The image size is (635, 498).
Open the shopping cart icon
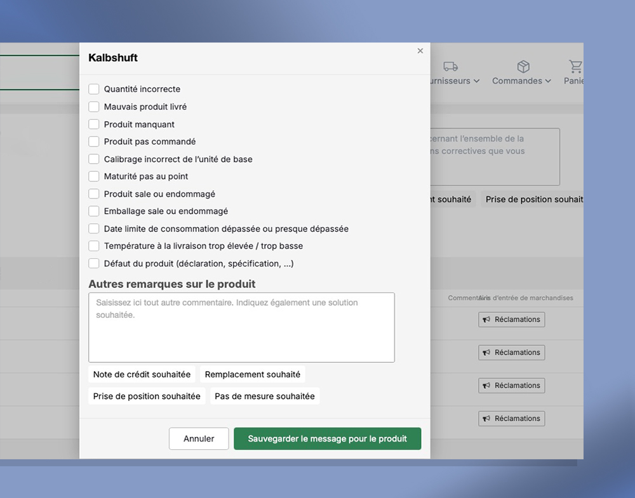(x=575, y=67)
